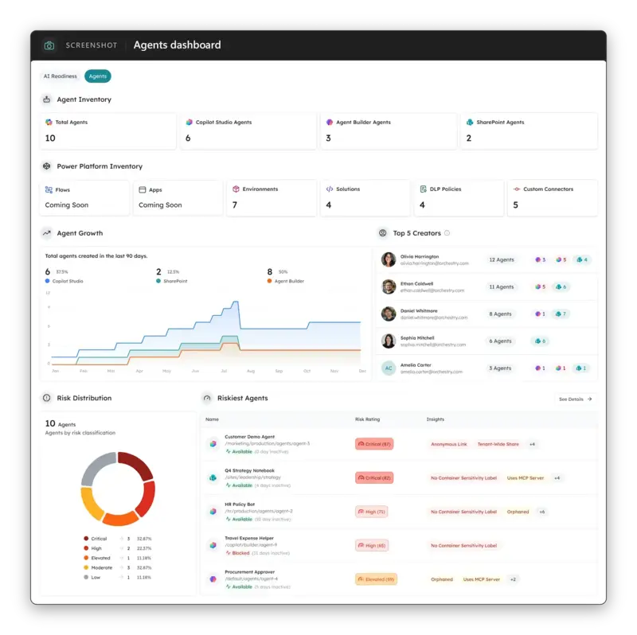Click Amelia Carter's AC initials avatar

[389, 368]
